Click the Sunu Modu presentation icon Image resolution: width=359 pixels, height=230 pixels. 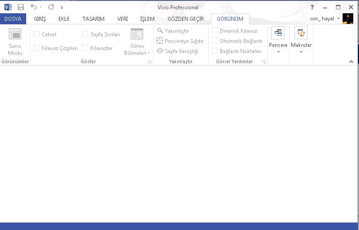15,34
